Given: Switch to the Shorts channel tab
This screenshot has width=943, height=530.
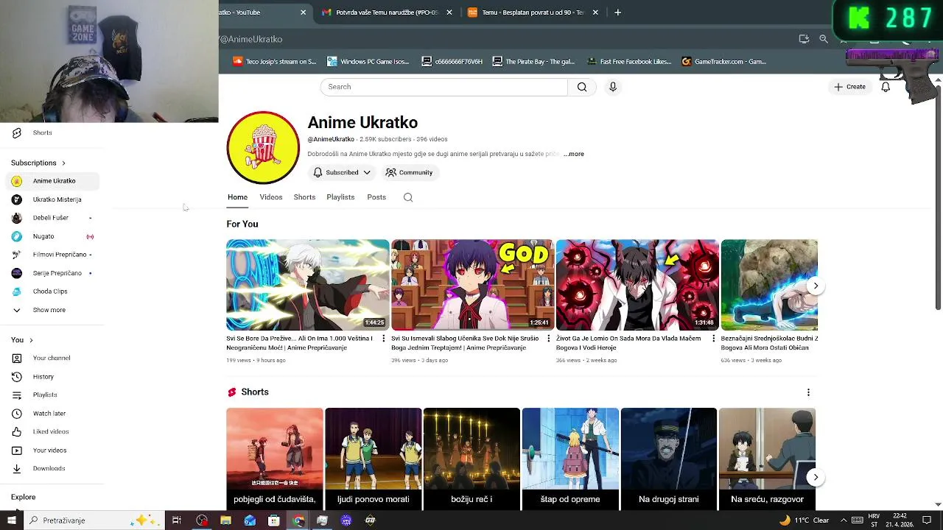Looking at the screenshot, I should [x=304, y=197].
